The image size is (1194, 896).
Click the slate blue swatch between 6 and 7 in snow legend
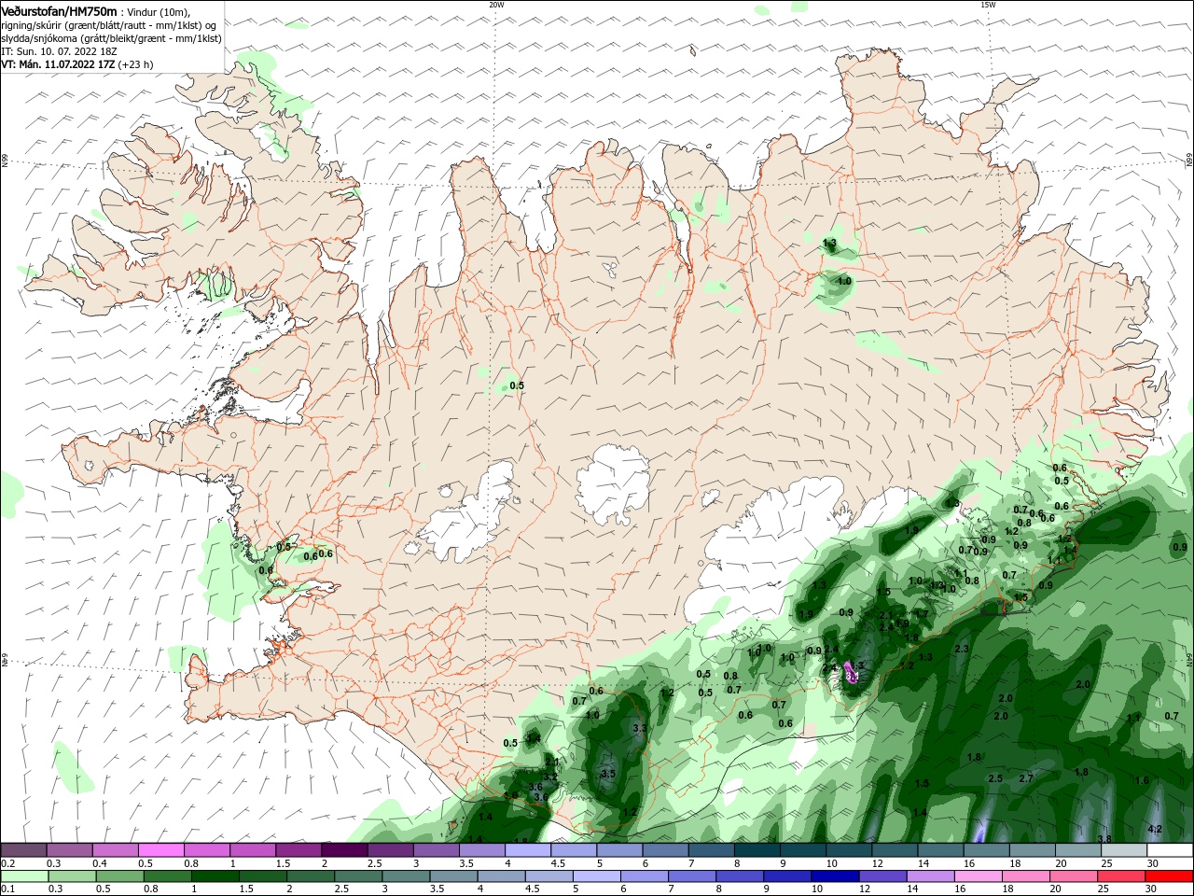click(665, 850)
